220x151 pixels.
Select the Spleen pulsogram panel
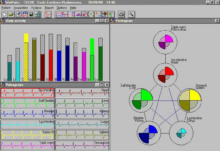(x=82, y=135)
